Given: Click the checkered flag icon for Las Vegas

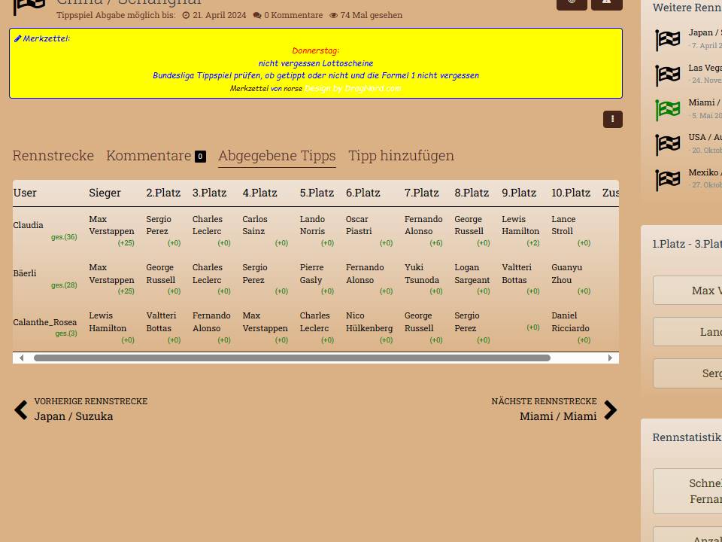Looking at the screenshot, I should tap(667, 75).
